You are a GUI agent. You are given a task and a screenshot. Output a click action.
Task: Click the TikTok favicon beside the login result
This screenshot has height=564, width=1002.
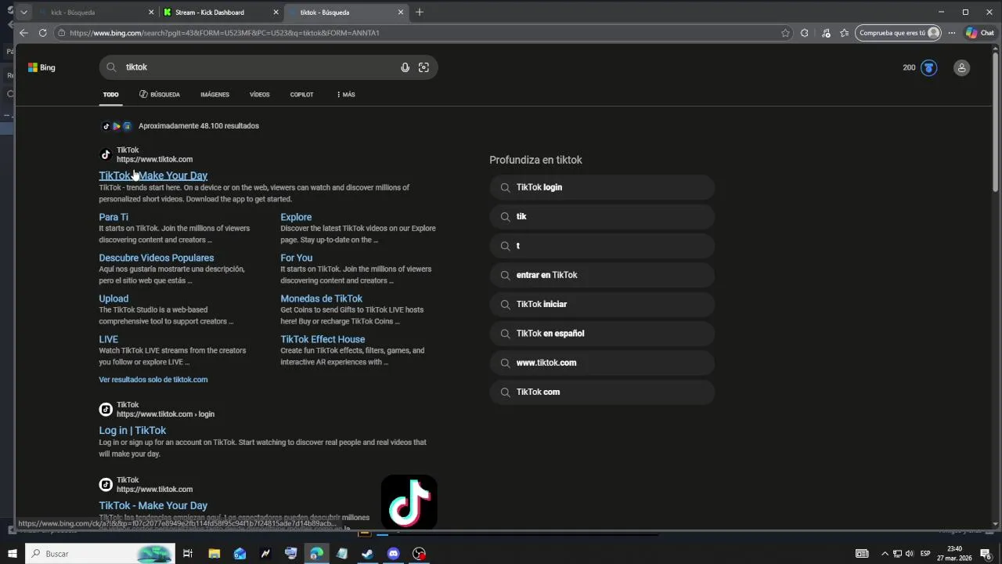106,410
